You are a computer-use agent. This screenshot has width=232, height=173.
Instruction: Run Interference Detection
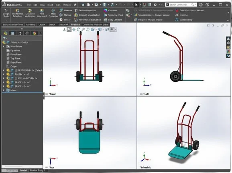click(17, 13)
